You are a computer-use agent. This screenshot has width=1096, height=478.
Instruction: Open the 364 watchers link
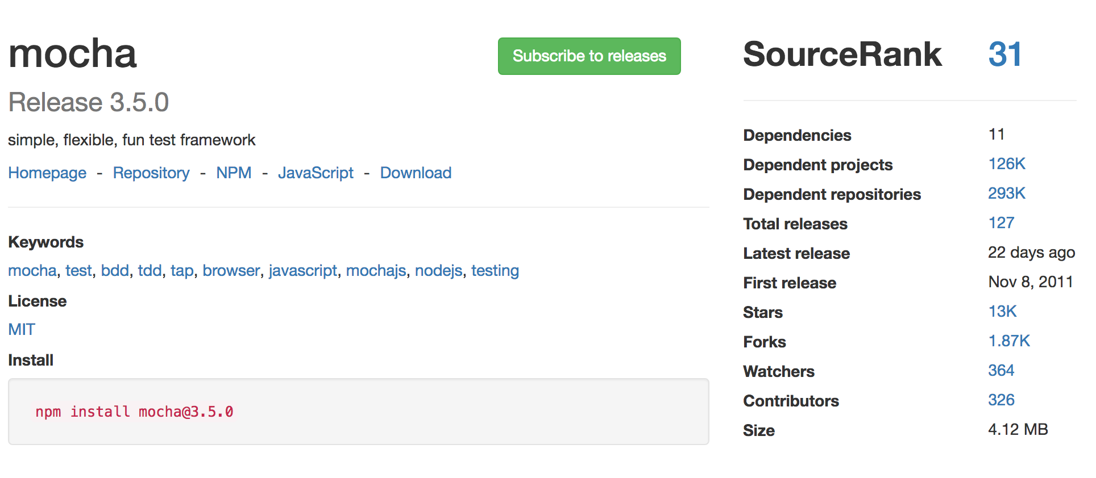point(1001,370)
